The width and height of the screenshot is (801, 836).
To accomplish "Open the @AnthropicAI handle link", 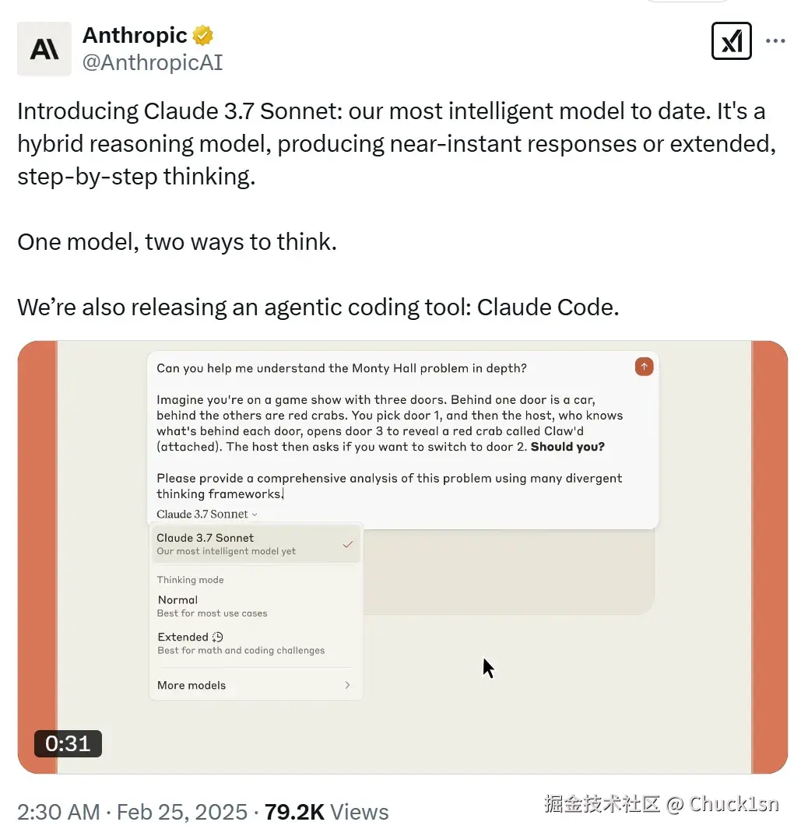I will [153, 62].
